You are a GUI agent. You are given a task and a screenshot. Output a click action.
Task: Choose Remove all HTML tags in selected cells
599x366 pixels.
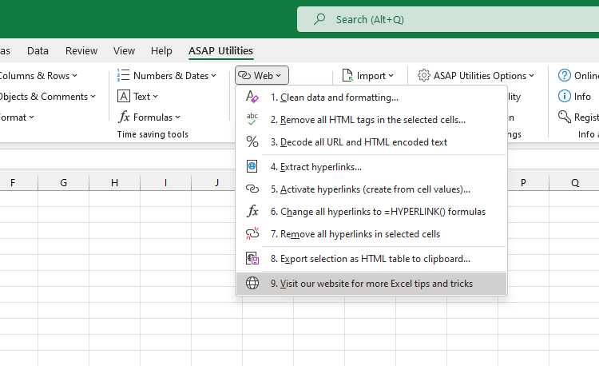[368, 120]
